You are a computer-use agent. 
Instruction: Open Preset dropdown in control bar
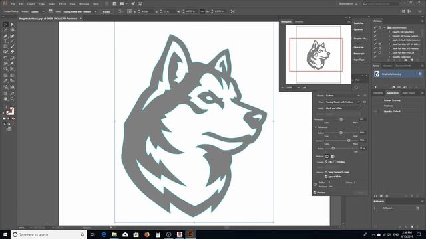click(x=37, y=12)
